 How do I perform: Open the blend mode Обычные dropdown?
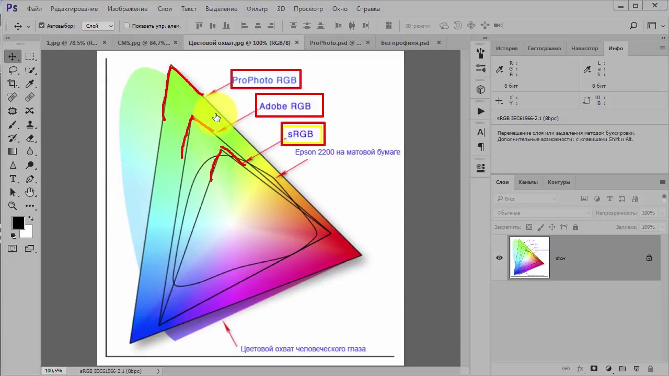coord(543,213)
